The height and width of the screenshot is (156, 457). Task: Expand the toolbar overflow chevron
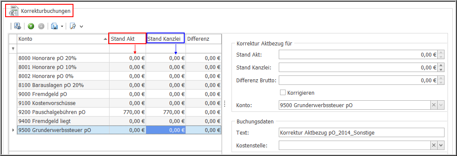click(81, 27)
